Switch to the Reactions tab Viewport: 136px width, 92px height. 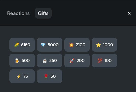(18, 13)
